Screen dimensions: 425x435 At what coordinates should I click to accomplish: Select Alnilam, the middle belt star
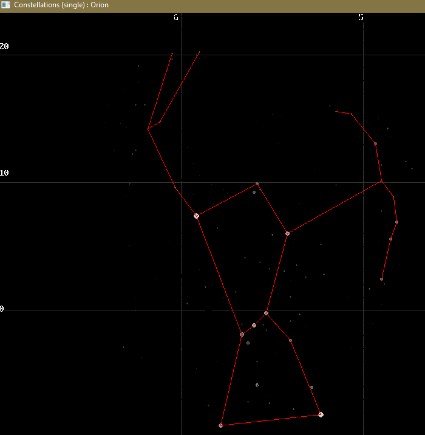coord(254,326)
